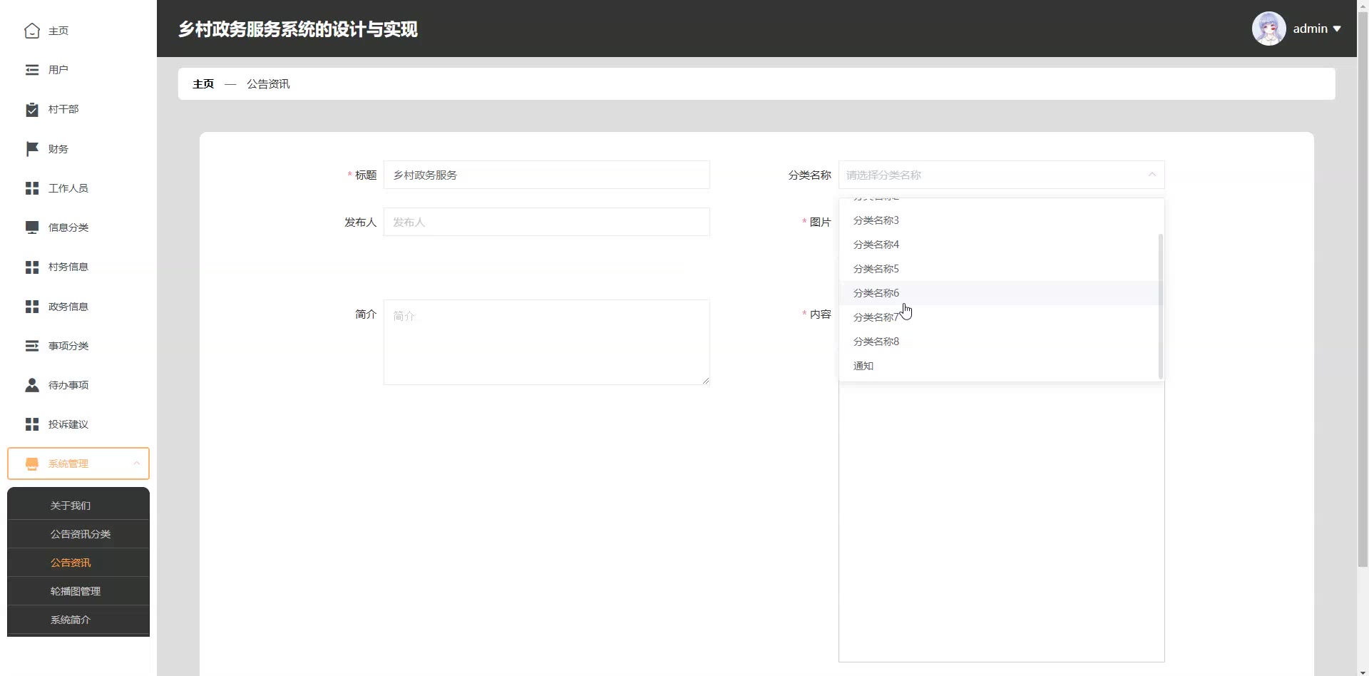Viewport: 1369px width, 676px height.
Task: Choose 分类名称8 from the dropdown
Action: coord(999,342)
